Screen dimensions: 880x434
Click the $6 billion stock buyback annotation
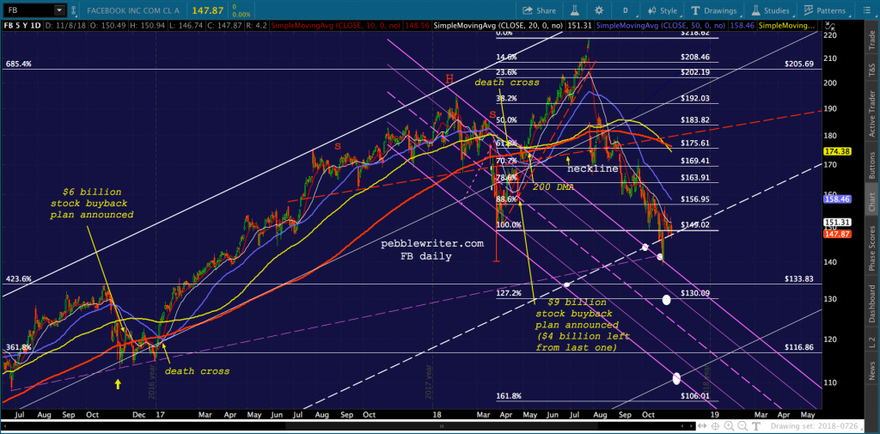(x=91, y=203)
